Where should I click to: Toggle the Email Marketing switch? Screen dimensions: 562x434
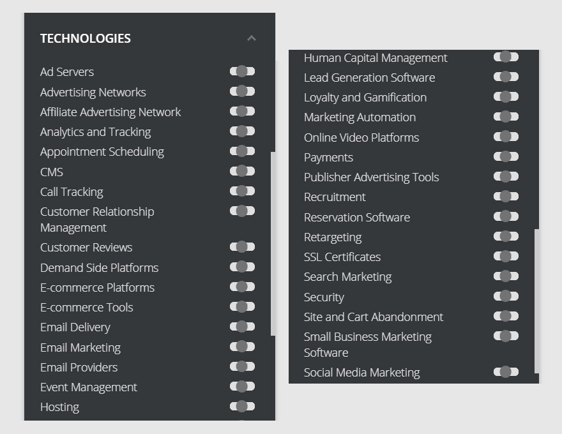(242, 347)
